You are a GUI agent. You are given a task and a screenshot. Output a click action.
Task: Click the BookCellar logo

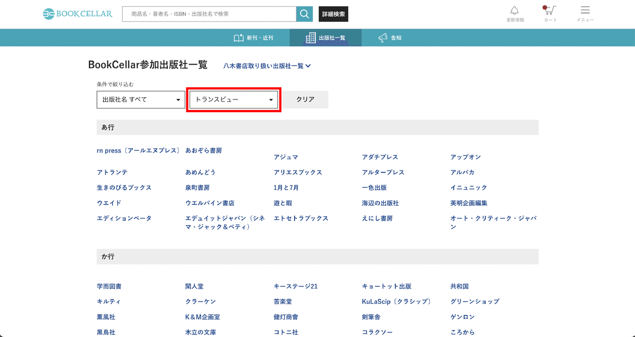(77, 14)
